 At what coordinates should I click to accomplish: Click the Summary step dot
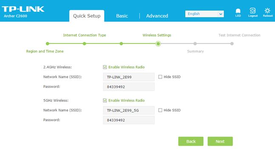tap(195, 43)
